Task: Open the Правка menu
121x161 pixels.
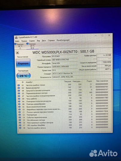Action: pyautogui.click(x=24, y=41)
